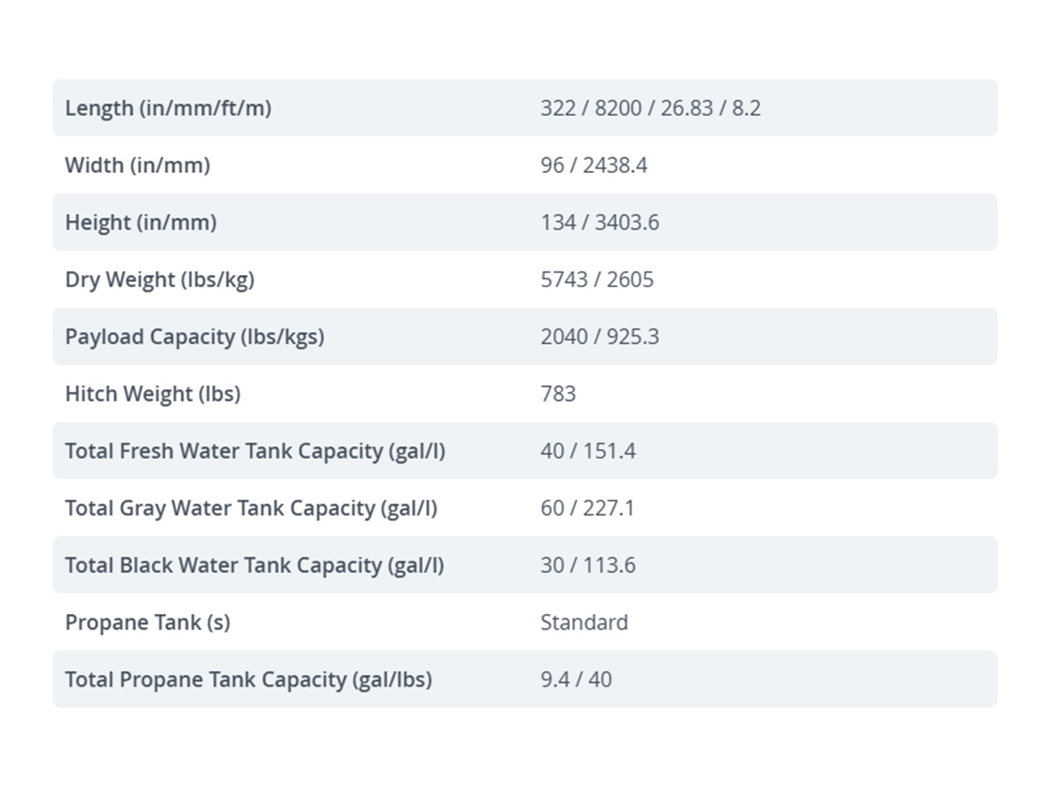The width and height of the screenshot is (1048, 786).
Task: Select the payload value 2040 / 925.3
Action: (x=600, y=336)
